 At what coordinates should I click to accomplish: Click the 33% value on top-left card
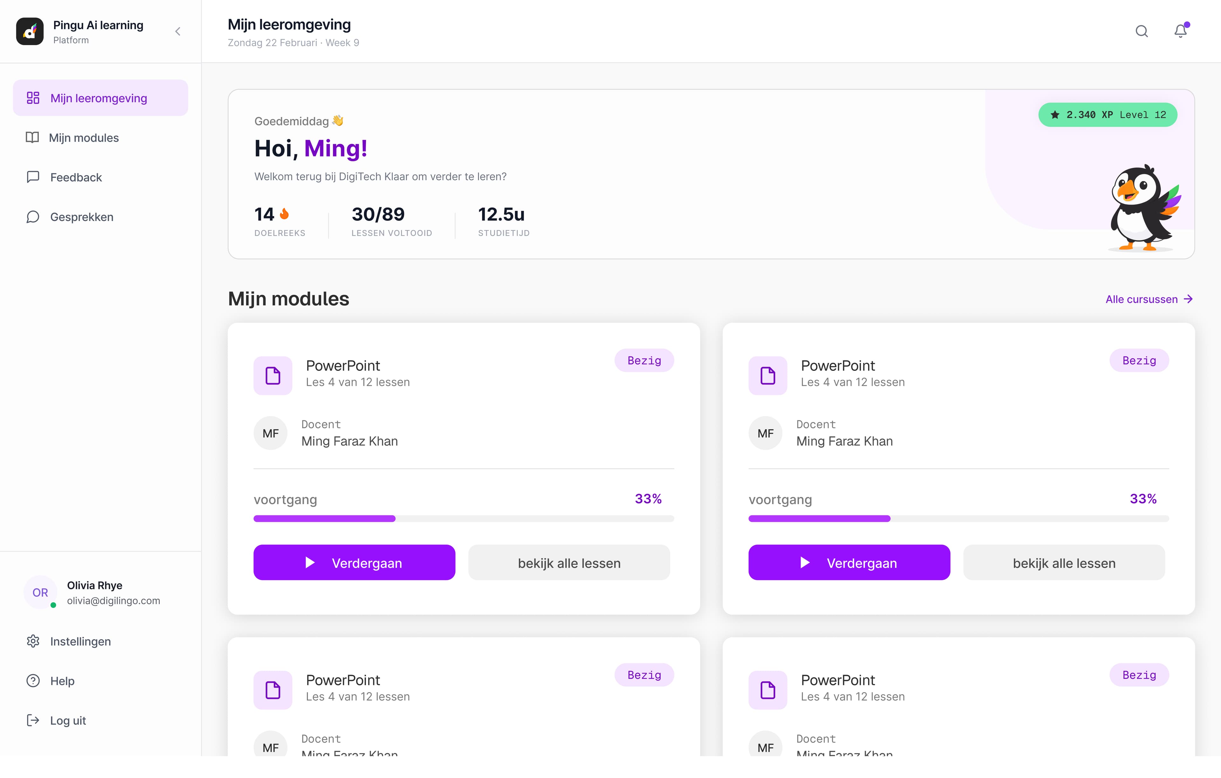[648, 498]
